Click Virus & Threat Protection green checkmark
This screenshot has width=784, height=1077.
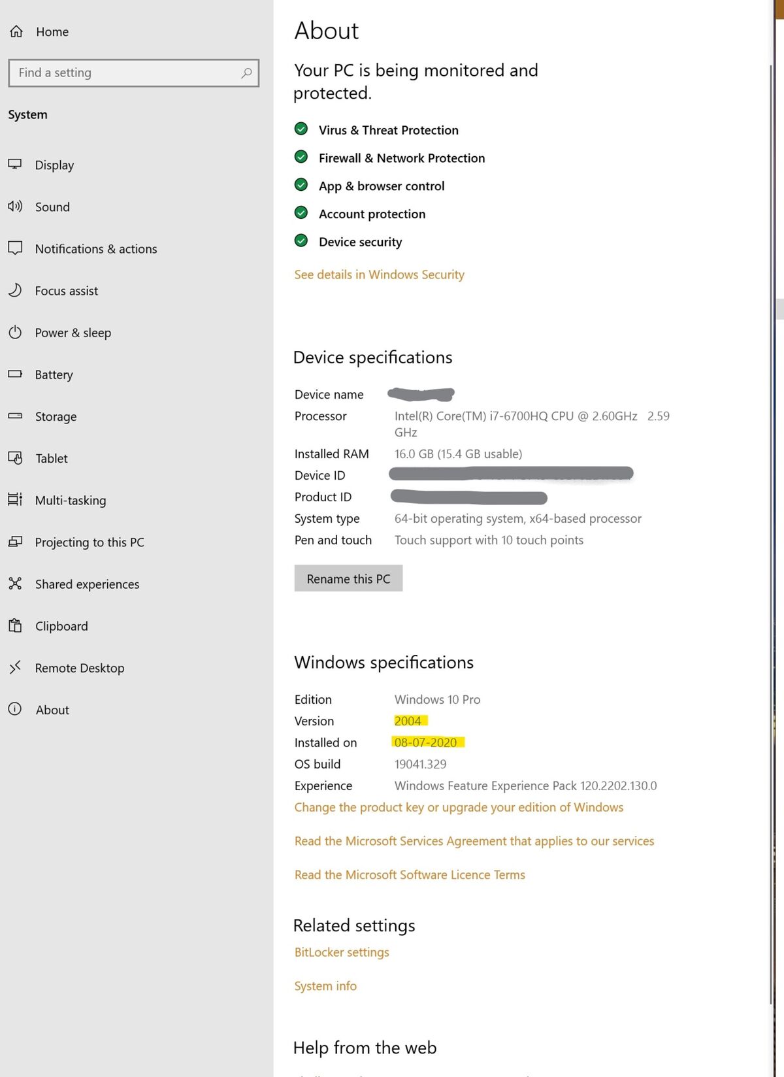(301, 129)
